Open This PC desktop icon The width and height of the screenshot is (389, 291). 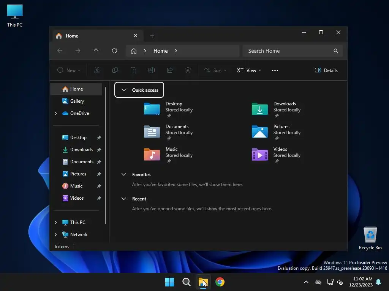coord(15,16)
